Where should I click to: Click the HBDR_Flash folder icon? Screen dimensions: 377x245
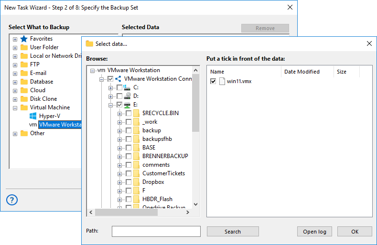pyautogui.click(x=136, y=199)
